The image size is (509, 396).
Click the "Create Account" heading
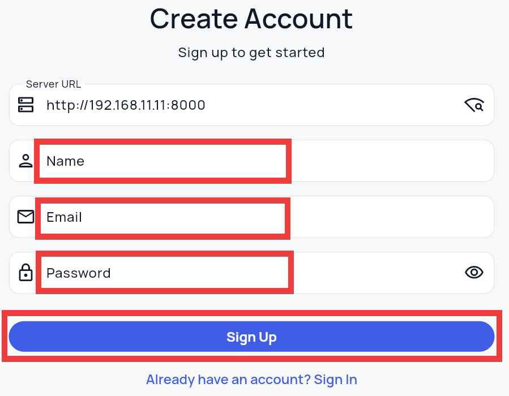click(x=251, y=19)
